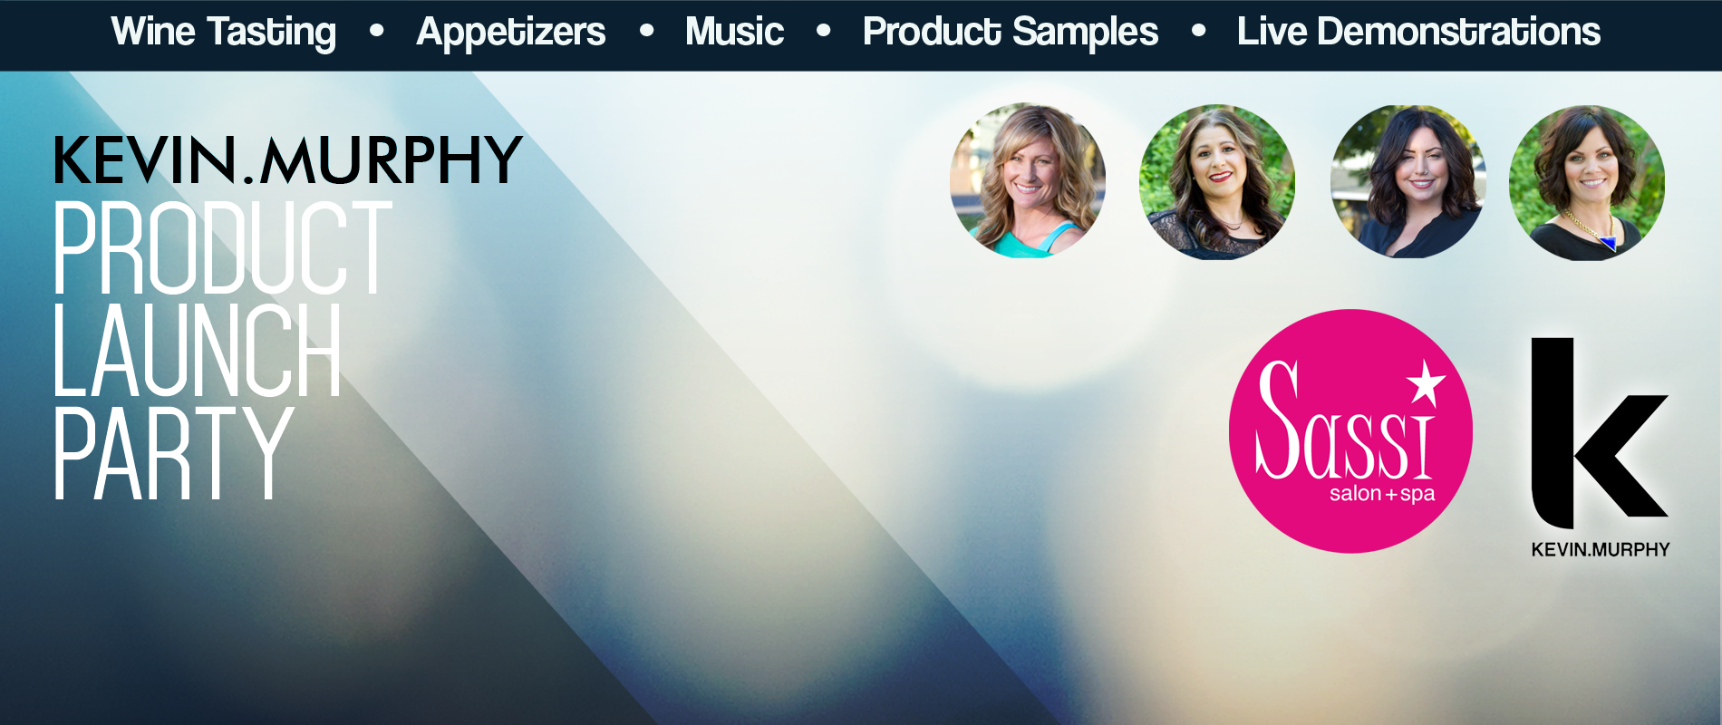Viewport: 1722px width, 725px height.
Task: Click the pink Sassi salon + spa logo
Action: [x=1350, y=431]
